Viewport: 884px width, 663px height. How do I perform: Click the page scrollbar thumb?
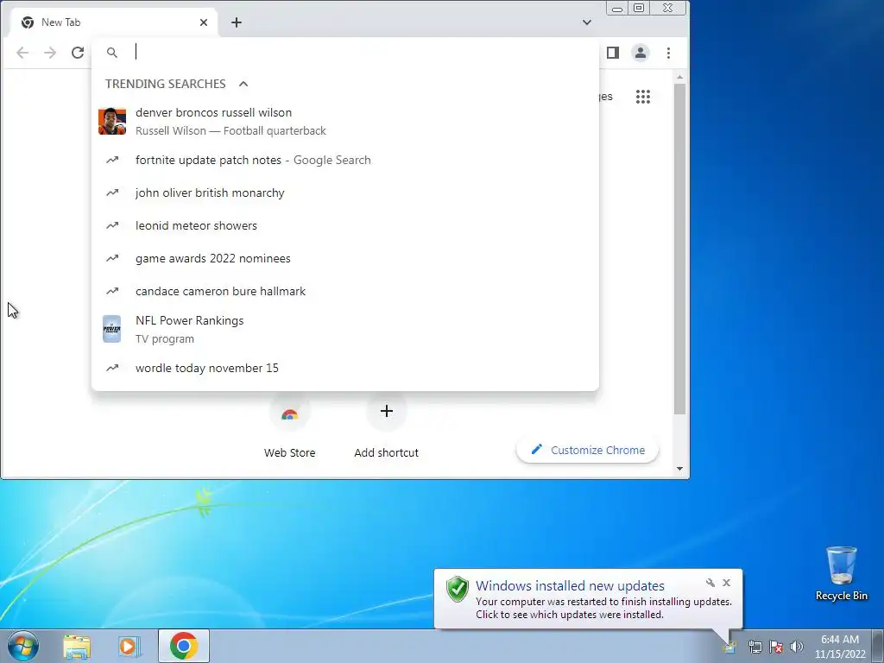[x=680, y=249]
